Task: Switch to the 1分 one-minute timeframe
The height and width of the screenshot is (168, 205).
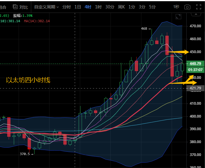Action: click(x=132, y=7)
